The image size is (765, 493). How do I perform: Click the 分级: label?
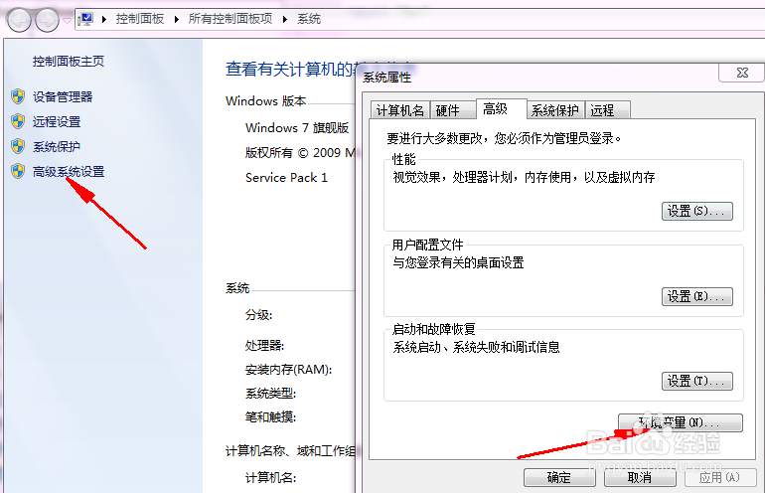[258, 315]
